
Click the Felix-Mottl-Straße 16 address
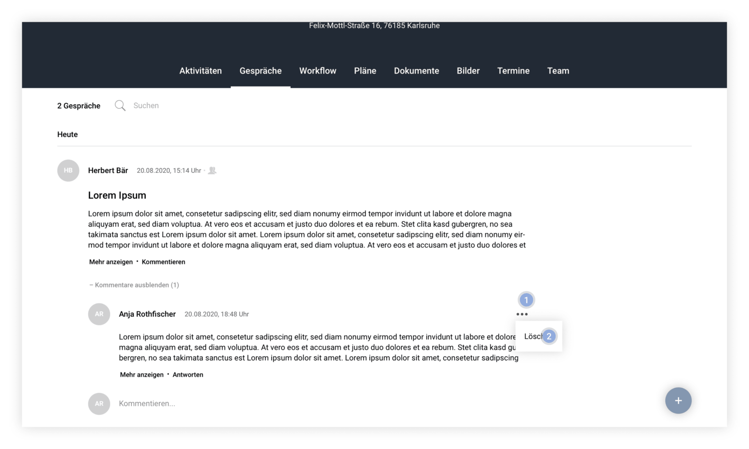click(374, 26)
